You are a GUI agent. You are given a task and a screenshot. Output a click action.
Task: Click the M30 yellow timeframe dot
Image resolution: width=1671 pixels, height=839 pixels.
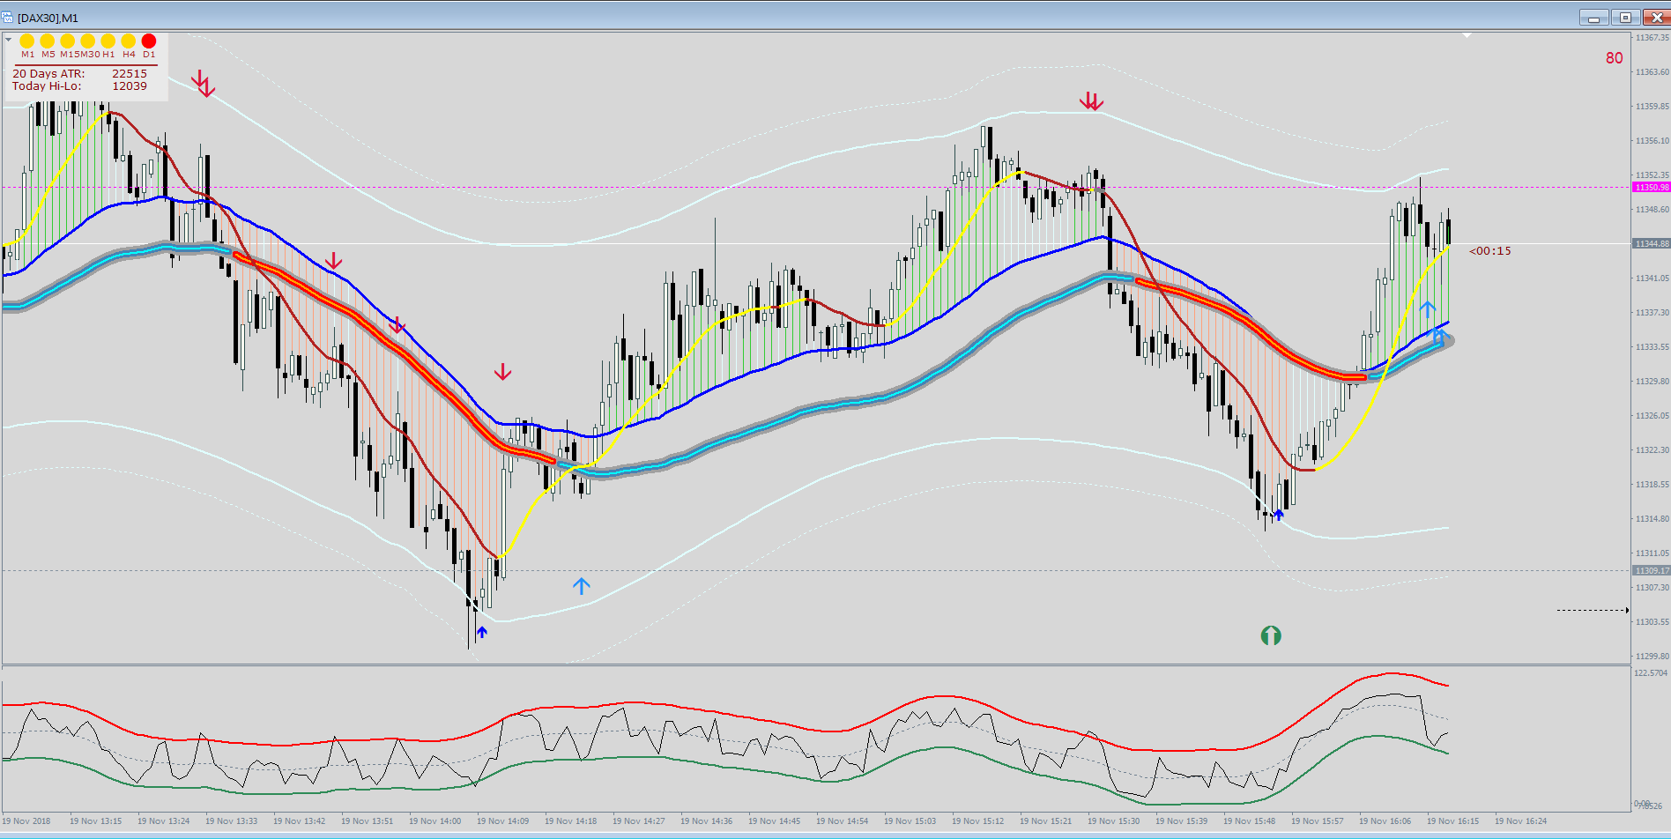click(88, 41)
